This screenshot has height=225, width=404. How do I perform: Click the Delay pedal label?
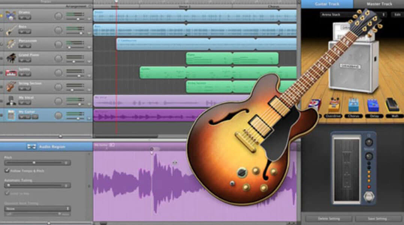click(374, 116)
